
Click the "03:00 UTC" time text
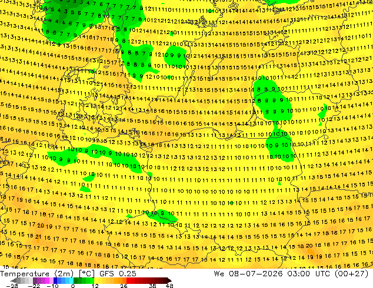tap(308, 274)
